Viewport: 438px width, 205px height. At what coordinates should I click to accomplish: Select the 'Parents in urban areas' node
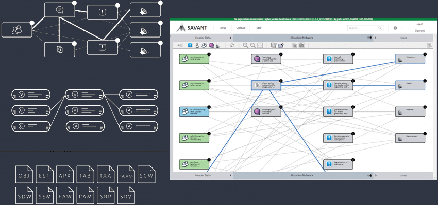194,85
